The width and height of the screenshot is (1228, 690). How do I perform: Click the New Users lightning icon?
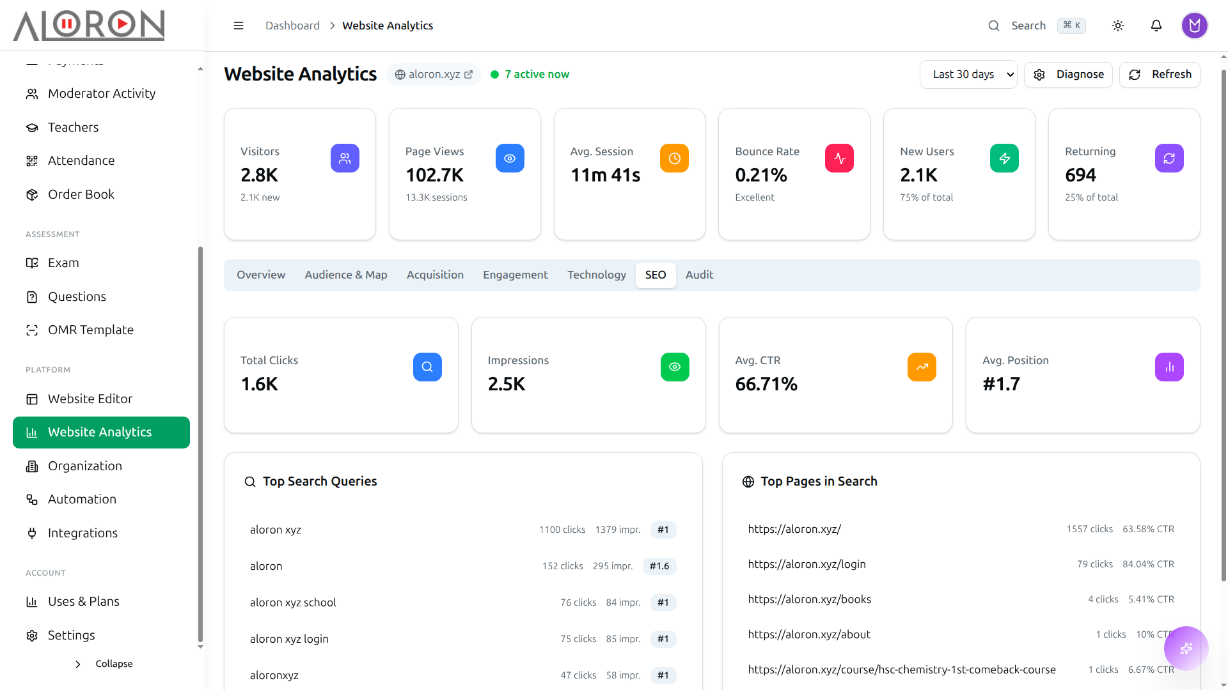pyautogui.click(x=1005, y=158)
